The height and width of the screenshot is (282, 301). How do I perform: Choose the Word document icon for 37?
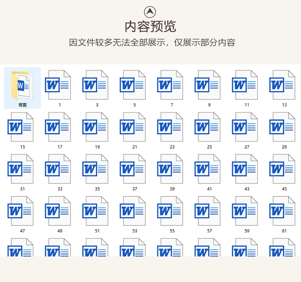click(133, 169)
